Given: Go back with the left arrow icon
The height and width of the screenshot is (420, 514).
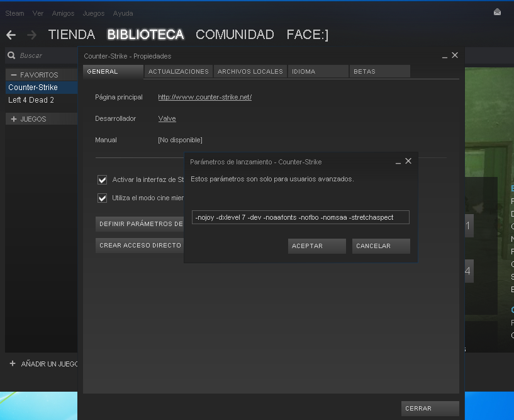Looking at the screenshot, I should [11, 35].
